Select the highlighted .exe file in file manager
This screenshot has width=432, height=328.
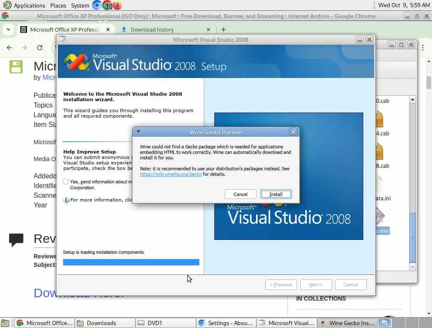[382, 231]
